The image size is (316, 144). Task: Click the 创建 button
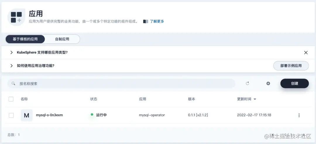pos(294,83)
